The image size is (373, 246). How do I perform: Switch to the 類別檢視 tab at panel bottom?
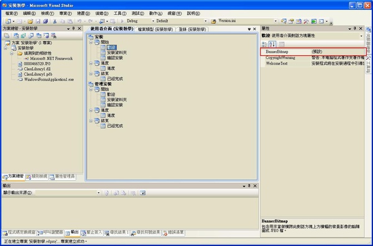tap(37, 177)
